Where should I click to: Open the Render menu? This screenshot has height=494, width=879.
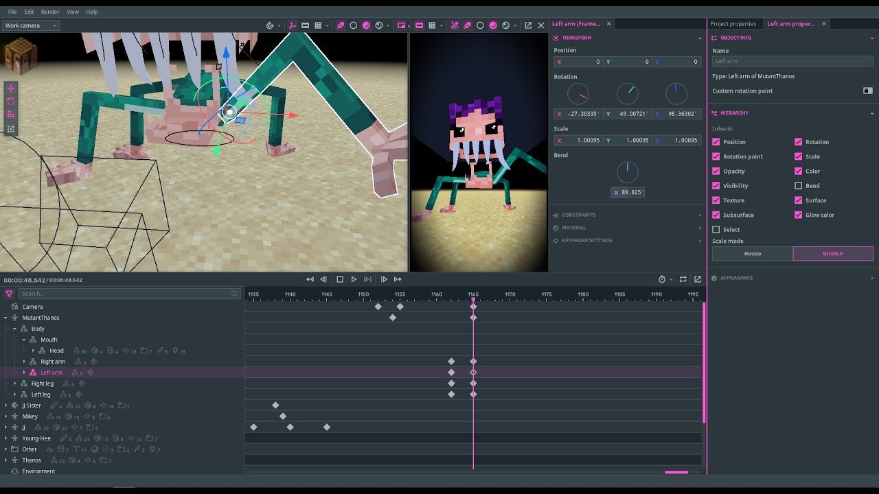pos(50,12)
